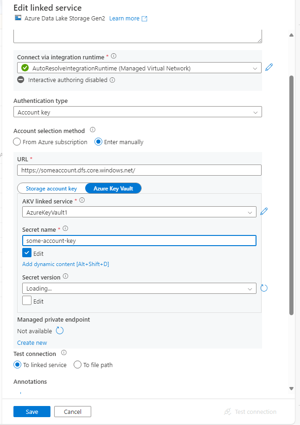Uncheck the Edit checkbox under Secret name
The height and width of the screenshot is (425, 300).
tap(27, 254)
